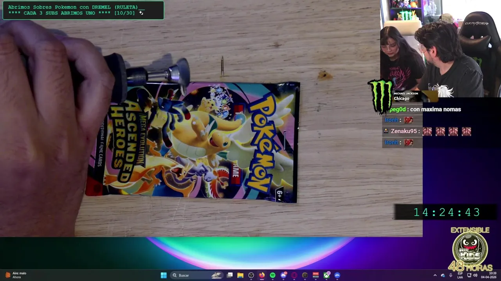Open the clock showing 10:39 and 04-04-2026
This screenshot has height=281, width=501.
coord(489,275)
